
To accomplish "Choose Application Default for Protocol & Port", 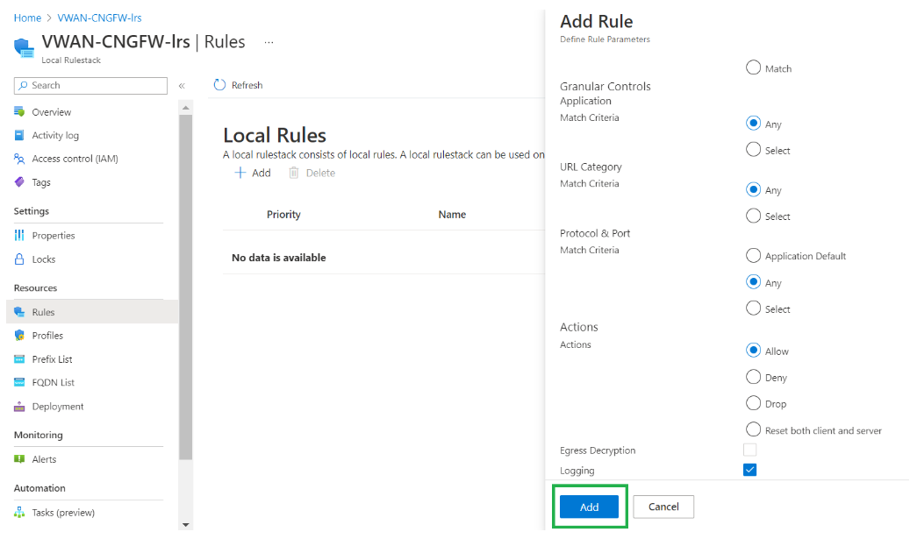I will point(753,256).
